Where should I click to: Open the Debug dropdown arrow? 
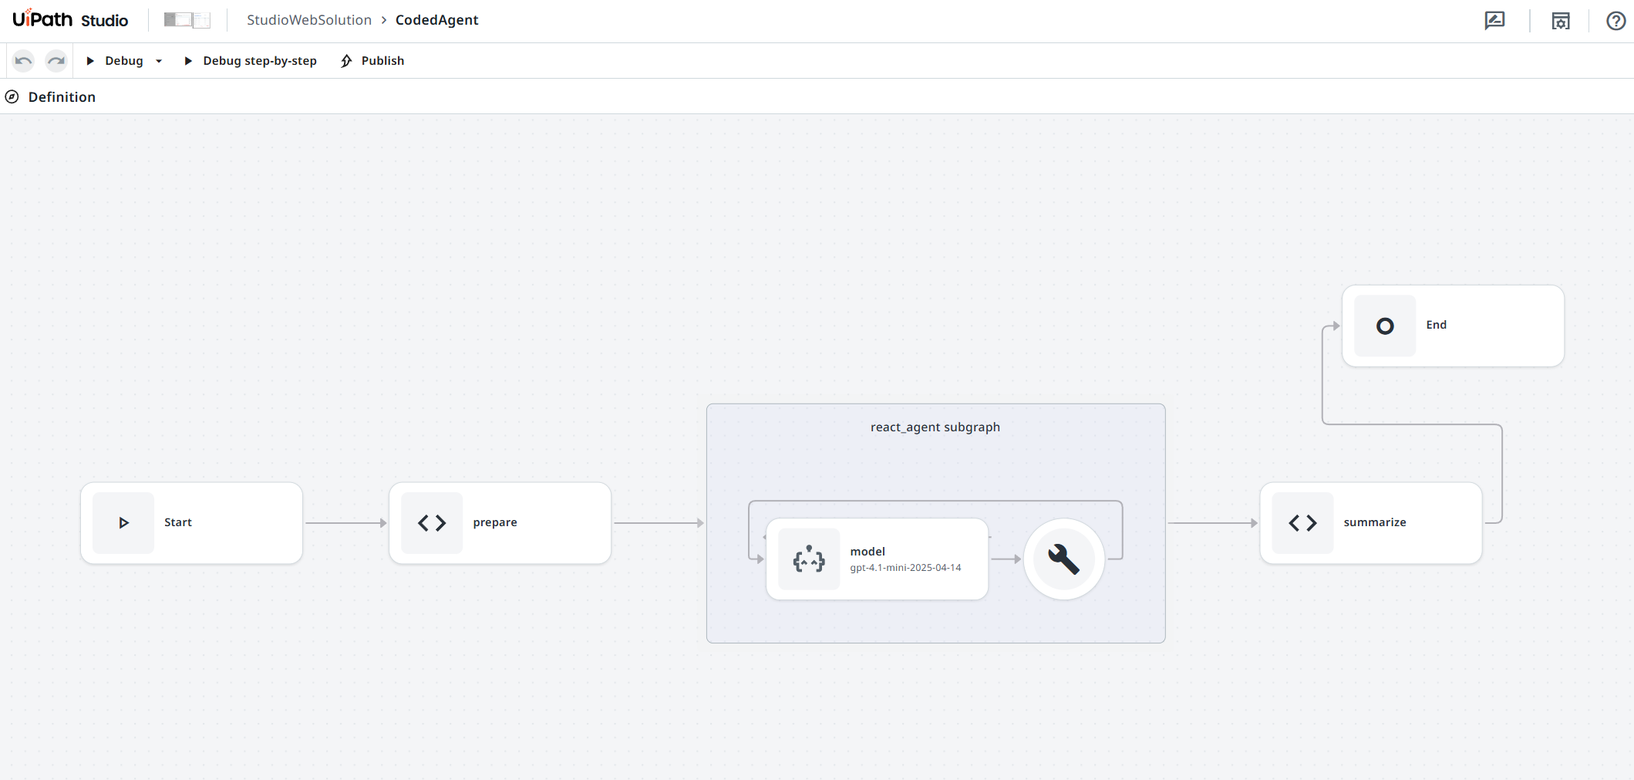pos(159,60)
